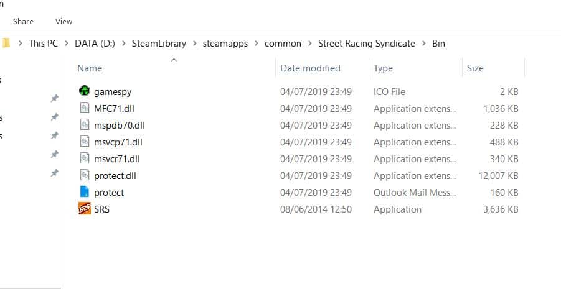Click the msvcr71.dll file icon
561x289 pixels.
click(85, 158)
